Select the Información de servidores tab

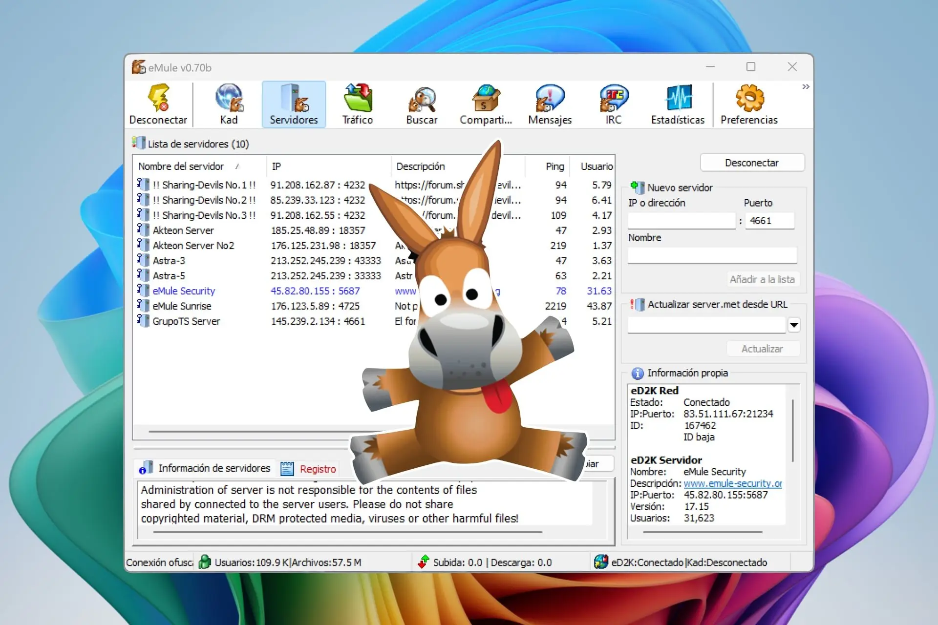coord(214,468)
